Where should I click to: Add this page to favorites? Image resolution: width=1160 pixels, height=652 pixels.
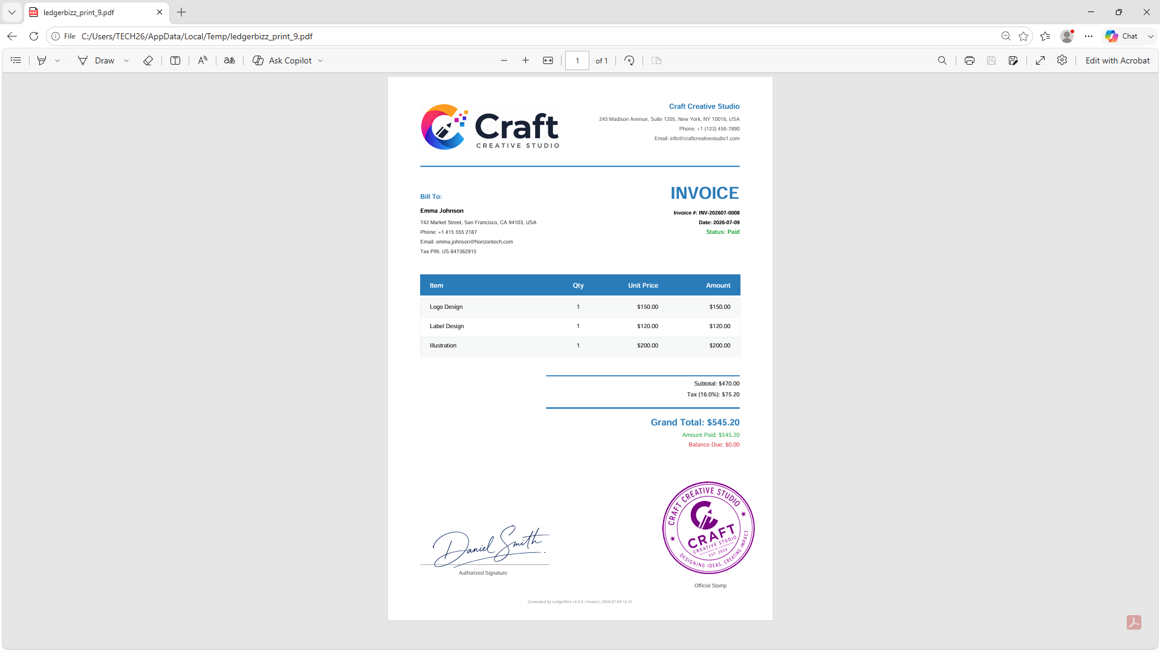(x=1023, y=36)
